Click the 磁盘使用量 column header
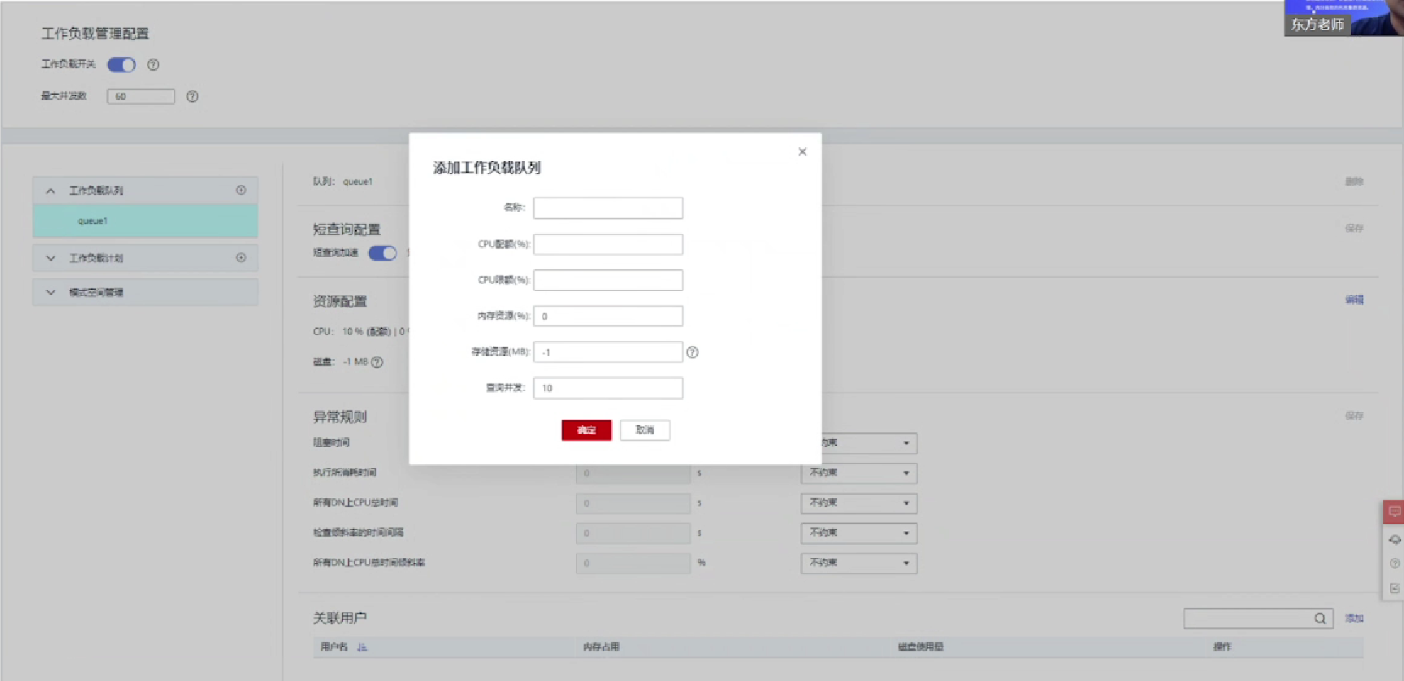Viewport: 1404px width, 681px height. tap(921, 647)
